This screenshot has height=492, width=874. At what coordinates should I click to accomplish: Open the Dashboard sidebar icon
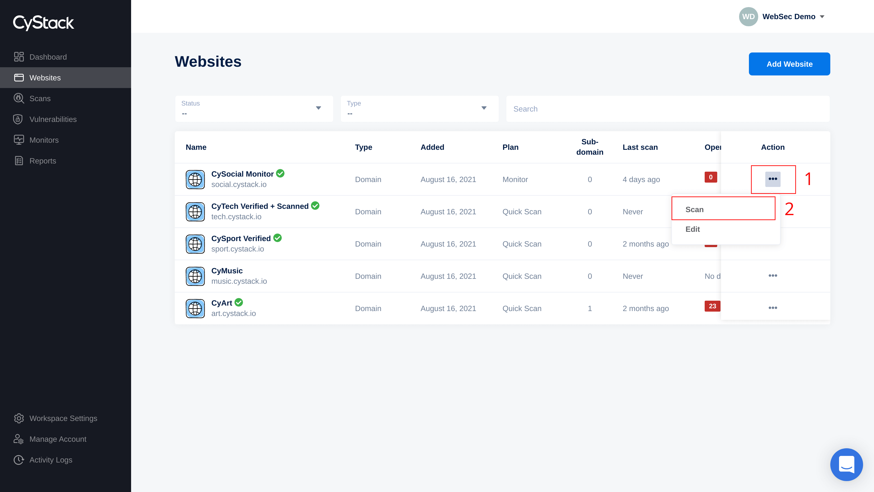click(x=19, y=57)
